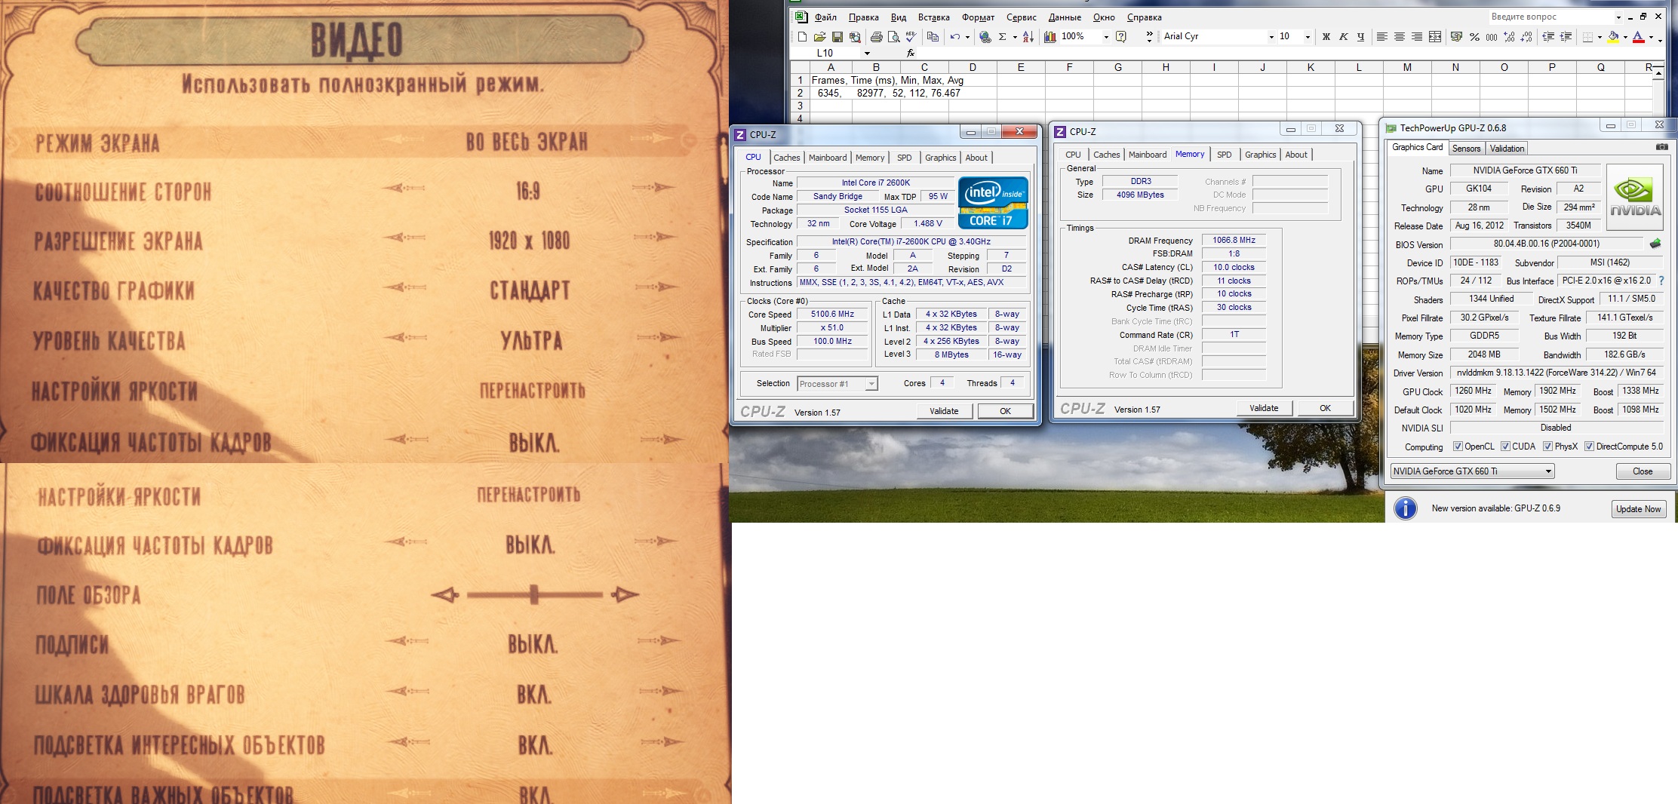Cycle КАЧЕСТВО ГРАФИКИ with right arrow
Image resolution: width=1678 pixels, height=804 pixels.
click(x=653, y=287)
